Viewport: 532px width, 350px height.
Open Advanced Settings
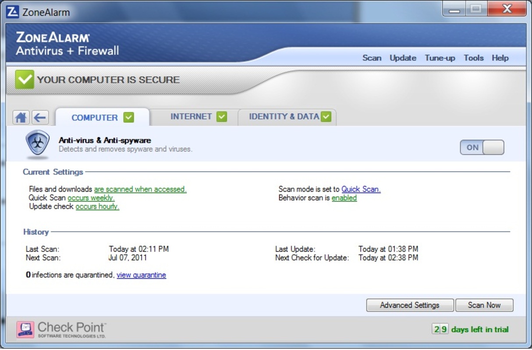click(409, 305)
